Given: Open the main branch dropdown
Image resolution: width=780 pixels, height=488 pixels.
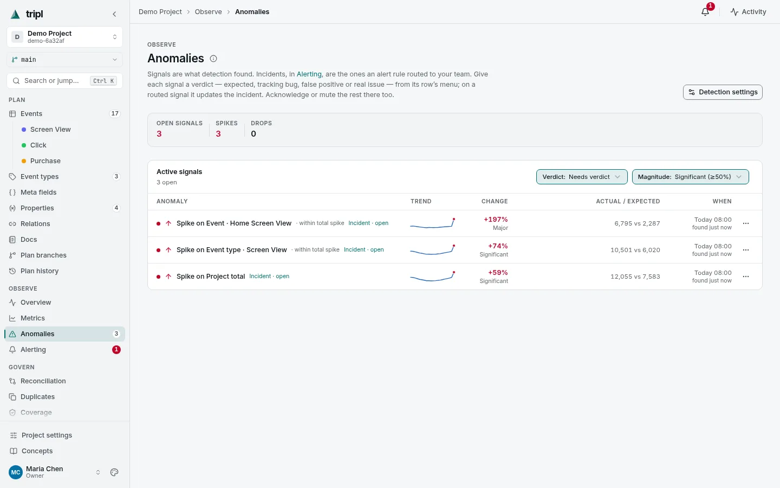Looking at the screenshot, I should [x=64, y=60].
